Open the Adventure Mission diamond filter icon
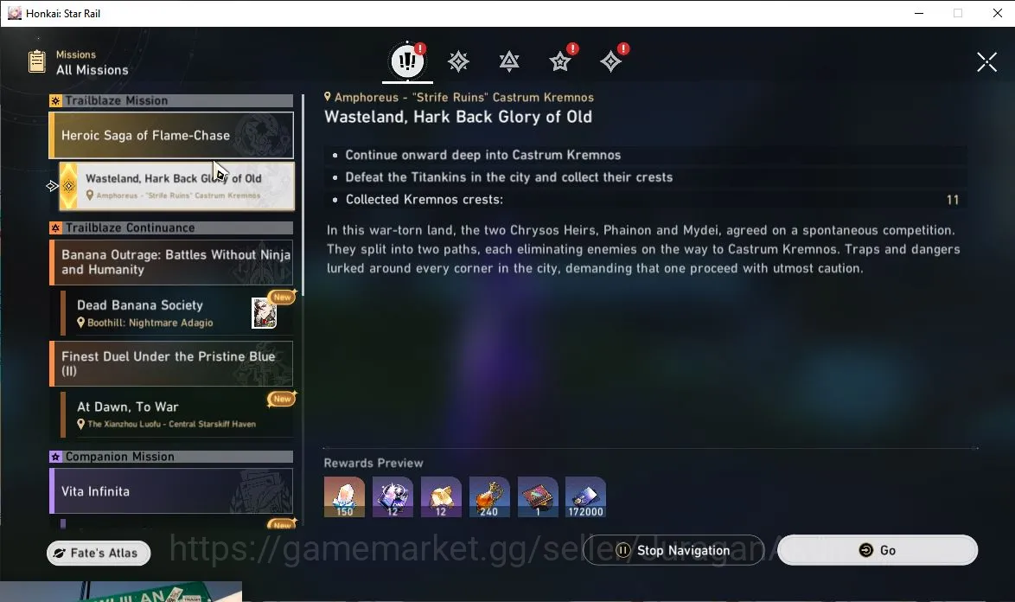This screenshot has width=1015, height=602. pyautogui.click(x=610, y=61)
